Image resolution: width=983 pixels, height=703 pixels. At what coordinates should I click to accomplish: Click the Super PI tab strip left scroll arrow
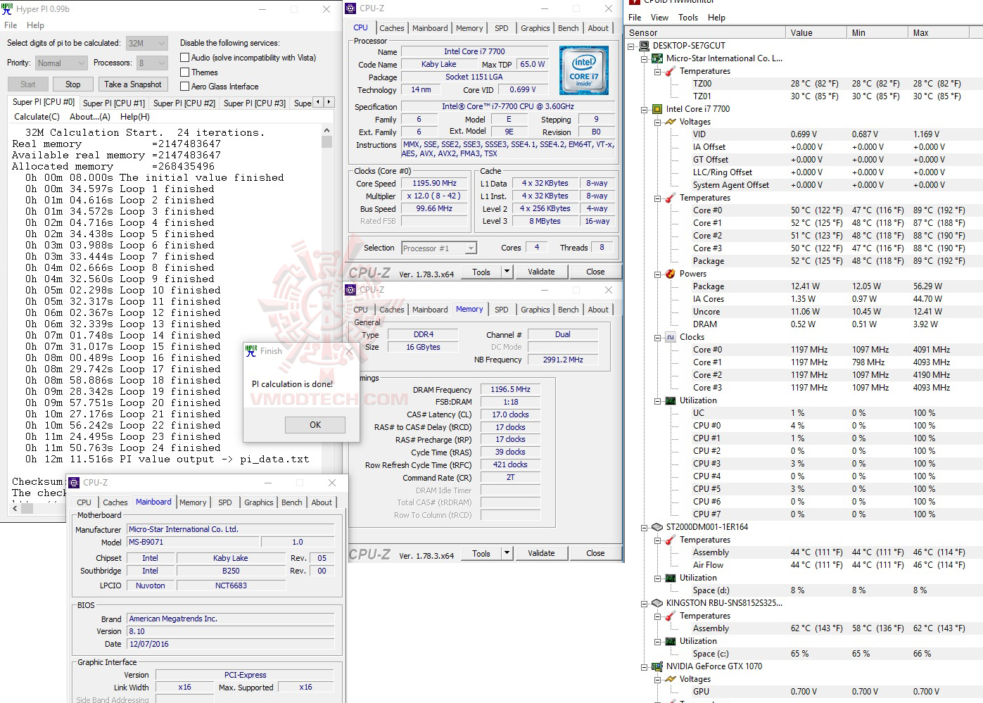pos(317,103)
